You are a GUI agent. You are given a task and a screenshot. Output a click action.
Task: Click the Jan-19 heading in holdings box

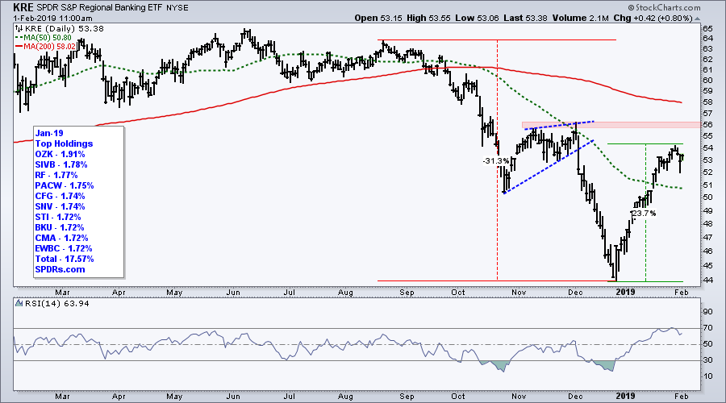click(49, 133)
